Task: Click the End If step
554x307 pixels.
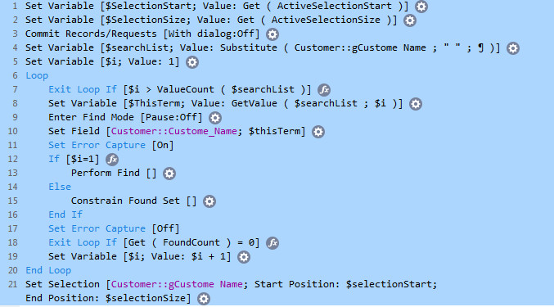Action: coord(65,214)
